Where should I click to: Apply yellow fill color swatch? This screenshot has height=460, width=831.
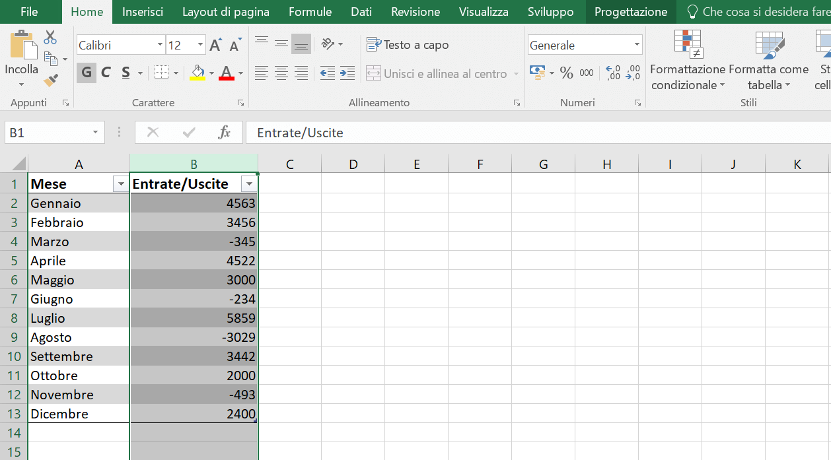point(198,73)
